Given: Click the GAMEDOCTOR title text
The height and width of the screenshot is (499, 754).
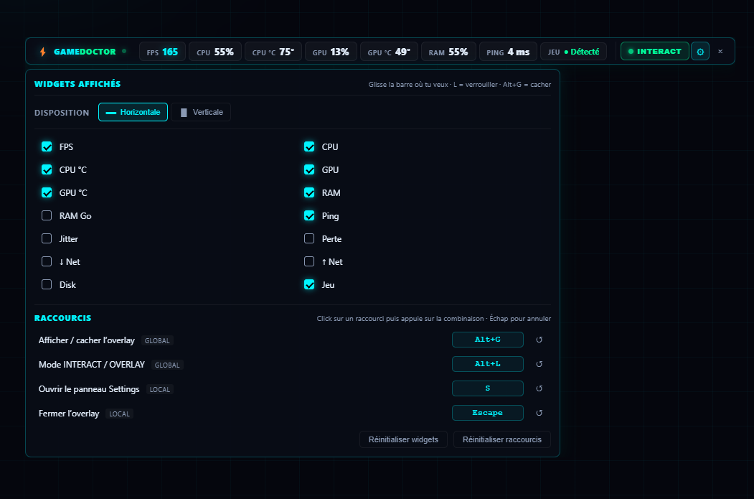Looking at the screenshot, I should (85, 52).
